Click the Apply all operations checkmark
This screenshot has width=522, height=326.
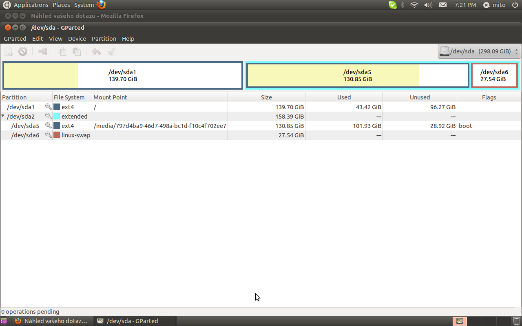click(111, 51)
